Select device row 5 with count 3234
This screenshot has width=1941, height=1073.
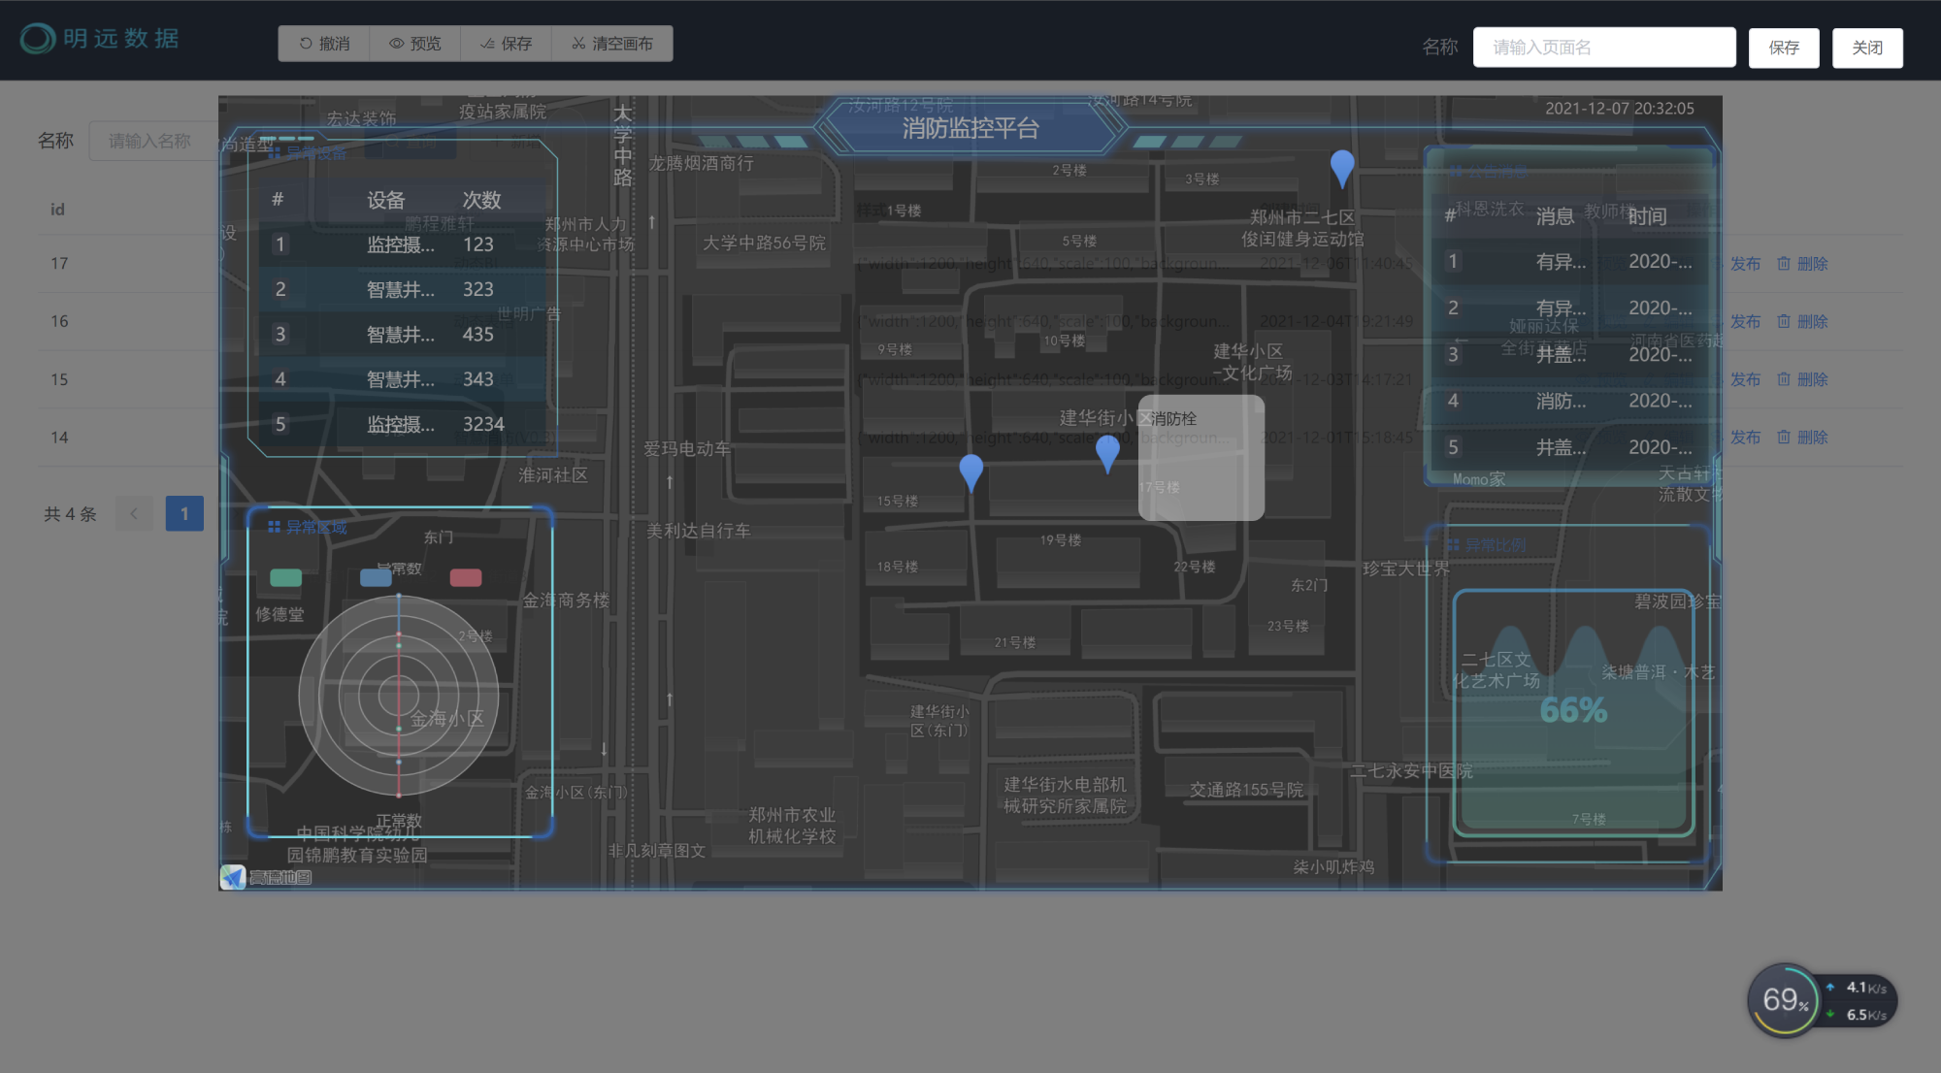[x=402, y=424]
